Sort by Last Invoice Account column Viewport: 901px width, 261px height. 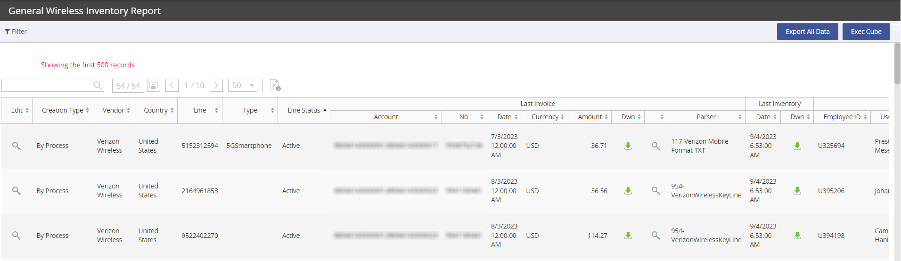click(x=386, y=117)
